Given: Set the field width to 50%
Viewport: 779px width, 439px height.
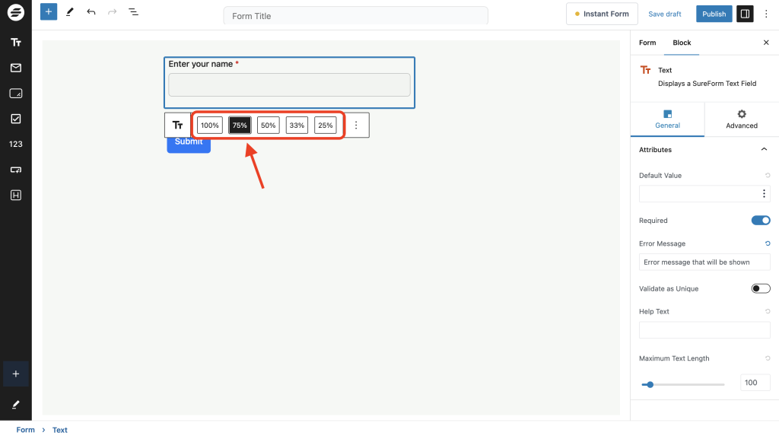Looking at the screenshot, I should 268,125.
